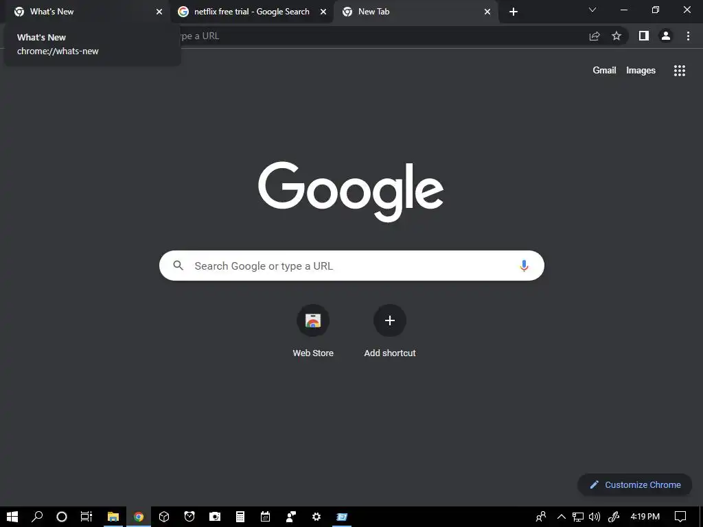This screenshot has width=703, height=527.
Task: Open the Camera app on taskbar
Action: point(215,517)
